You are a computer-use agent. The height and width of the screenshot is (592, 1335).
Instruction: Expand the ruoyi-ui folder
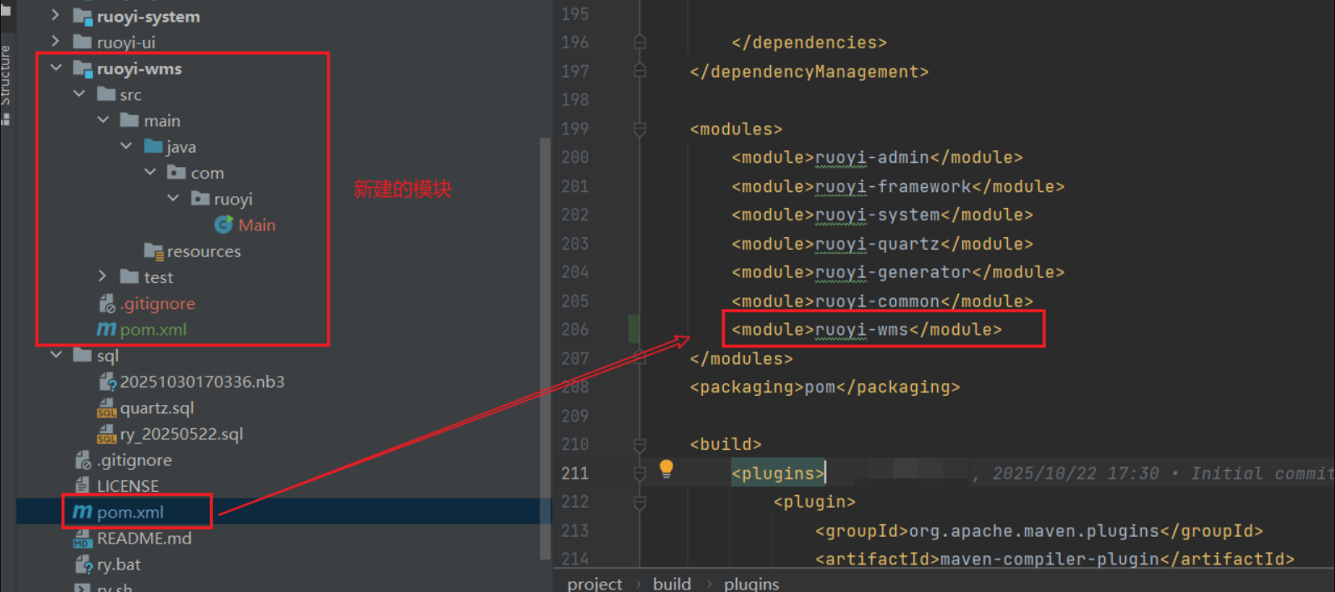coord(55,41)
